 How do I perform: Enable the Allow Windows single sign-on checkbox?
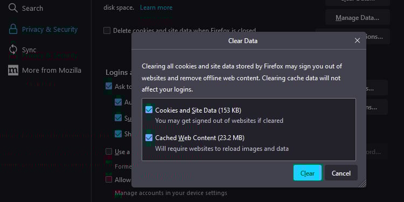[109, 179]
